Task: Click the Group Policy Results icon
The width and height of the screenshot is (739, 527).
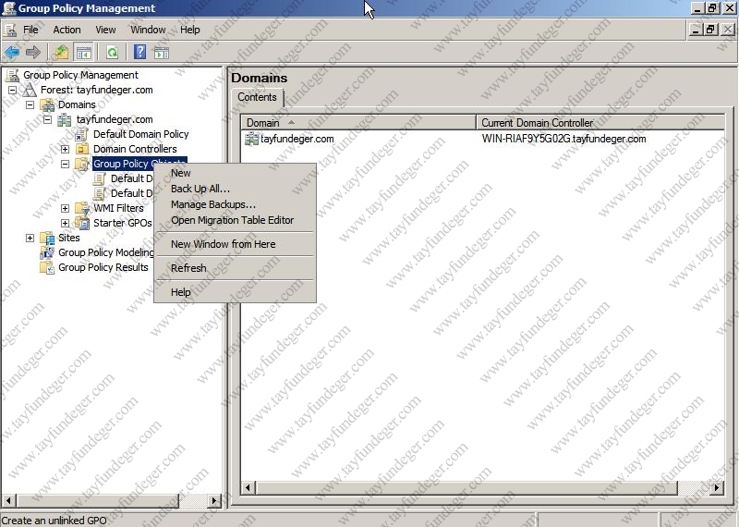Action: [x=47, y=267]
